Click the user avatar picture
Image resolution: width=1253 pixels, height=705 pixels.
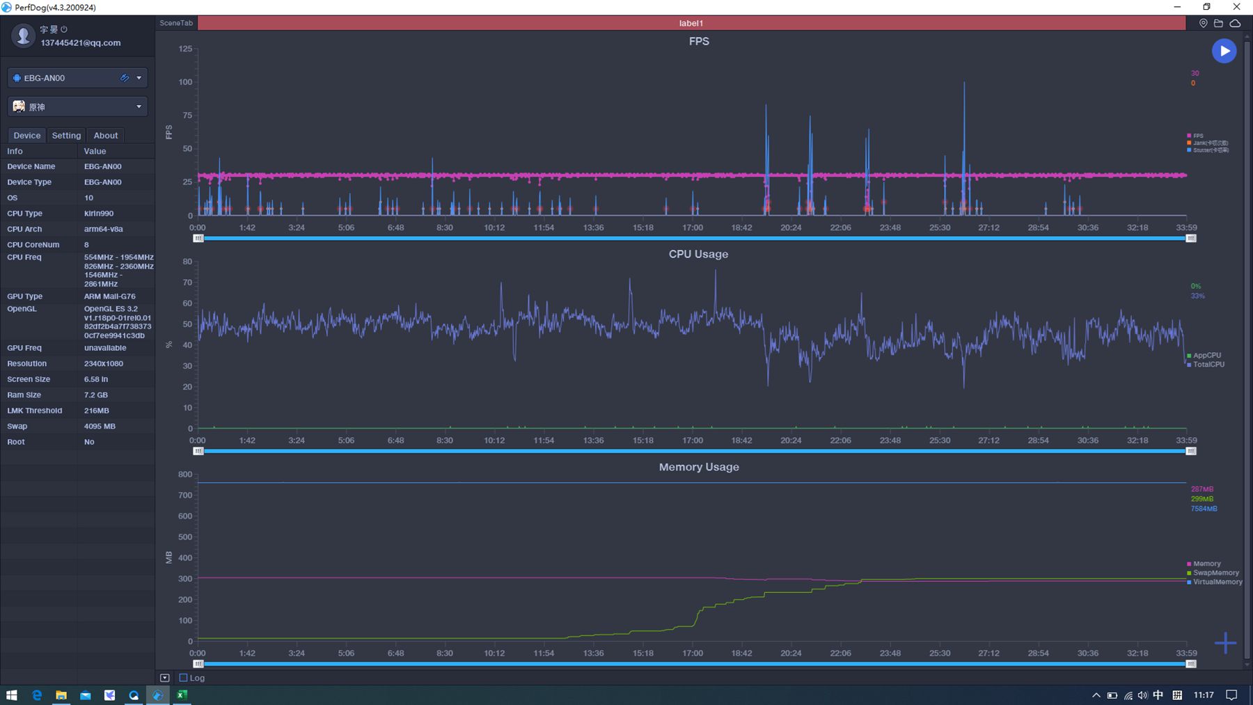click(x=23, y=35)
